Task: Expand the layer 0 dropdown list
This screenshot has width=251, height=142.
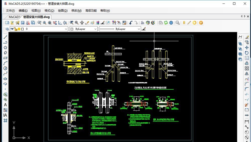Action: (x=66, y=29)
